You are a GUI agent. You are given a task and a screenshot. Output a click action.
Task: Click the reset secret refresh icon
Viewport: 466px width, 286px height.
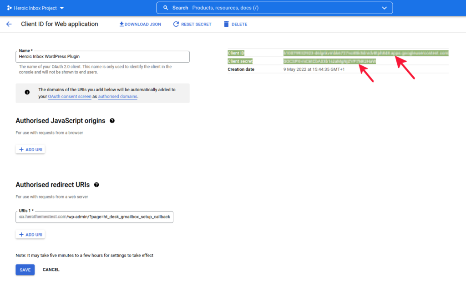[x=176, y=24]
